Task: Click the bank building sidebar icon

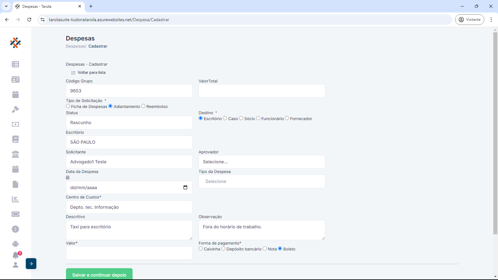Action: [x=15, y=154]
